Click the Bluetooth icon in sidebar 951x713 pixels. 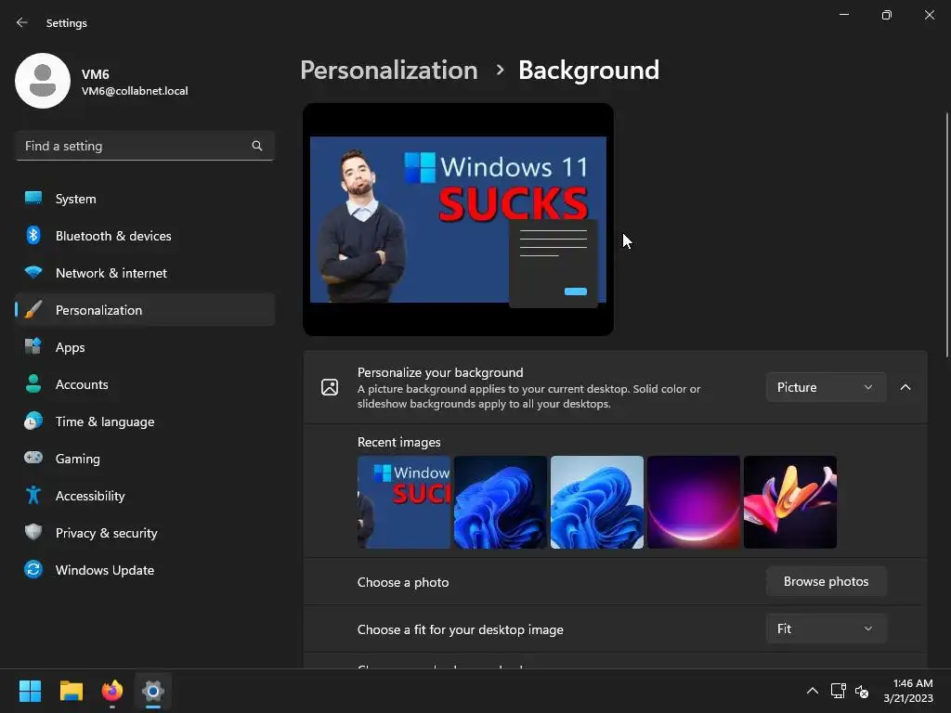tap(33, 235)
